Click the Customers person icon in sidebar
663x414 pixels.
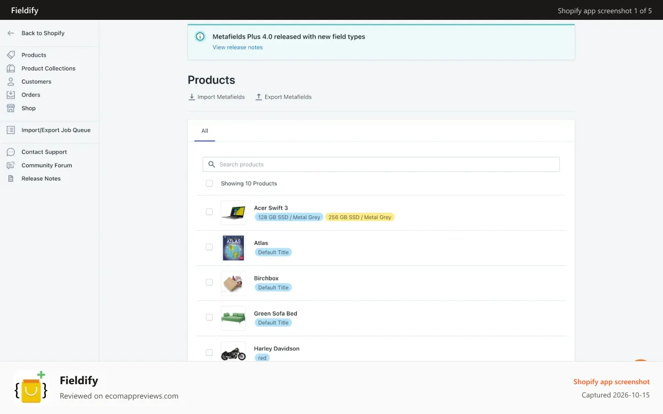[x=10, y=82]
